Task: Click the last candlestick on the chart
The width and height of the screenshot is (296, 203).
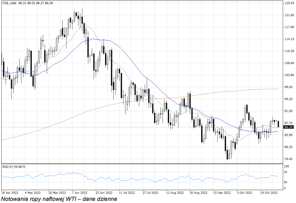Action: 278,124
